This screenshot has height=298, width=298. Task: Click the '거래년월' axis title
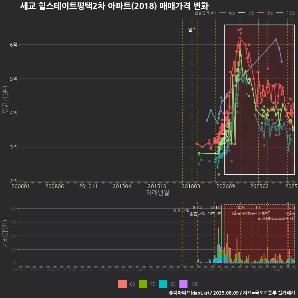point(158,192)
